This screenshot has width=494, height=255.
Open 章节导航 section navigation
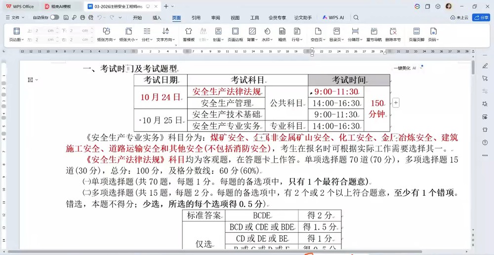(x=374, y=34)
